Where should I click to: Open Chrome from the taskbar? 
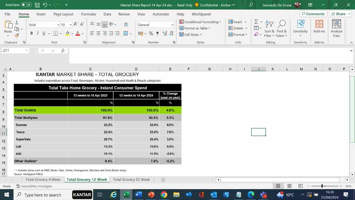164,195
